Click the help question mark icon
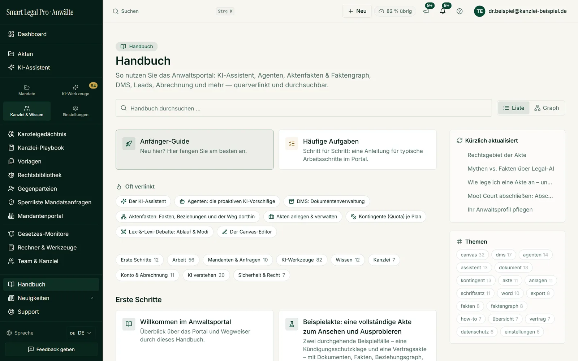Image resolution: width=578 pixels, height=361 pixels. click(x=460, y=11)
